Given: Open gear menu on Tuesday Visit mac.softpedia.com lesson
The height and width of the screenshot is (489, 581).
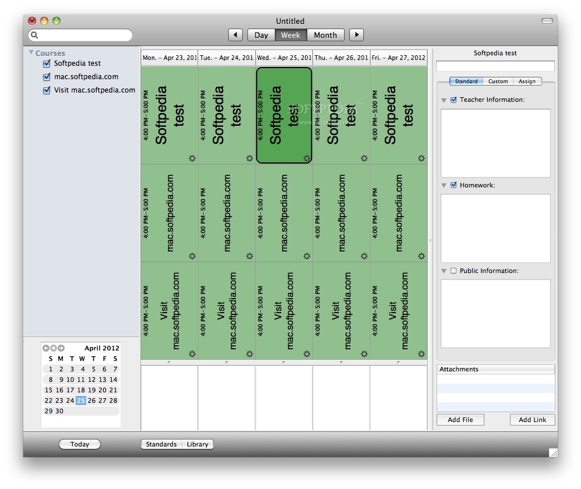Looking at the screenshot, I should (x=249, y=354).
